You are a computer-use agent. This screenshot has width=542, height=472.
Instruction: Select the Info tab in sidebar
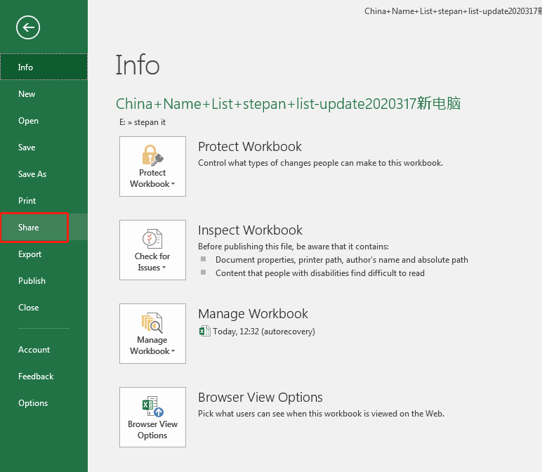tap(44, 67)
